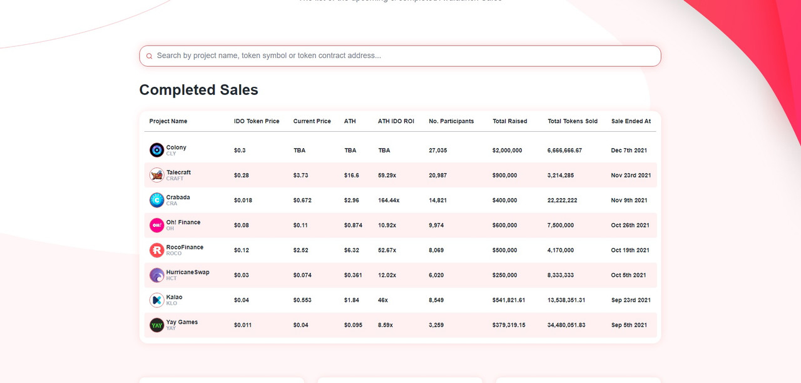Open the Colony project logo
Screen dimensions: 801x383
tap(156, 150)
